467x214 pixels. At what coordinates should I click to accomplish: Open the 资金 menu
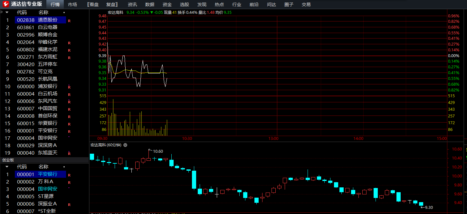coord(167,4)
